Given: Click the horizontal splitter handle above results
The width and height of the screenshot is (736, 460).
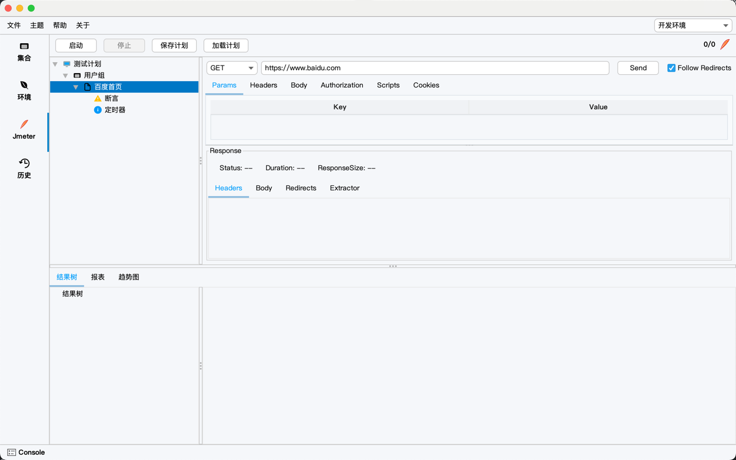Looking at the screenshot, I should [393, 266].
